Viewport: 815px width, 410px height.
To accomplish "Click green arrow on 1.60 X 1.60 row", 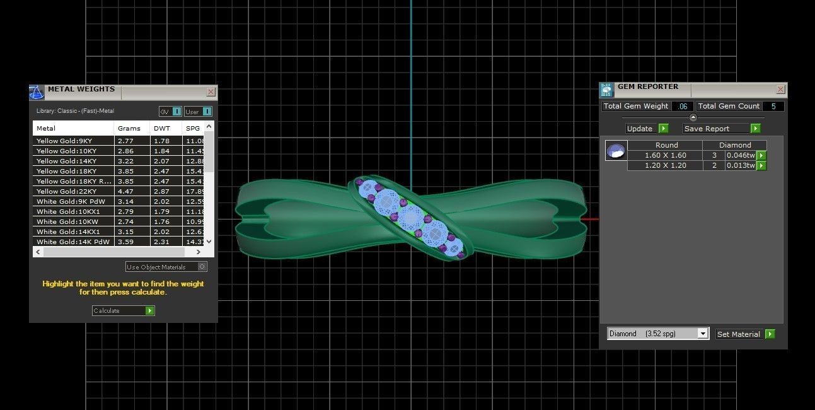I will click(x=761, y=155).
